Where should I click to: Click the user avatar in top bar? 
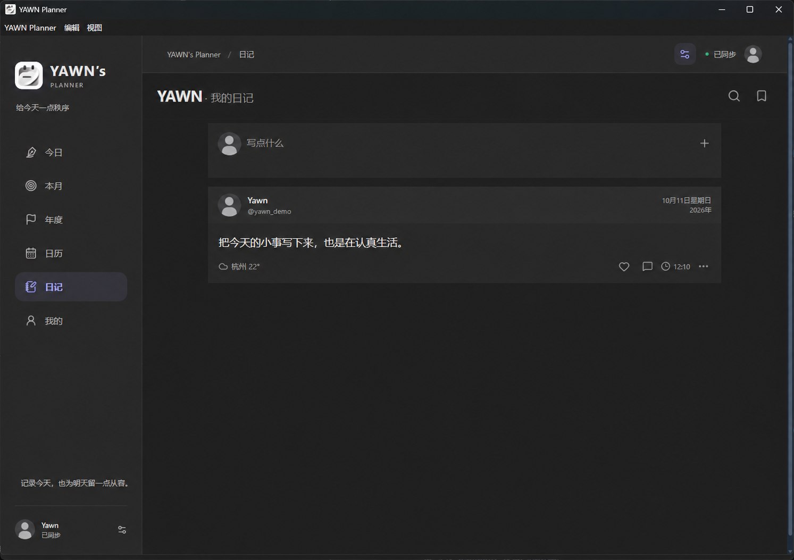pos(753,54)
